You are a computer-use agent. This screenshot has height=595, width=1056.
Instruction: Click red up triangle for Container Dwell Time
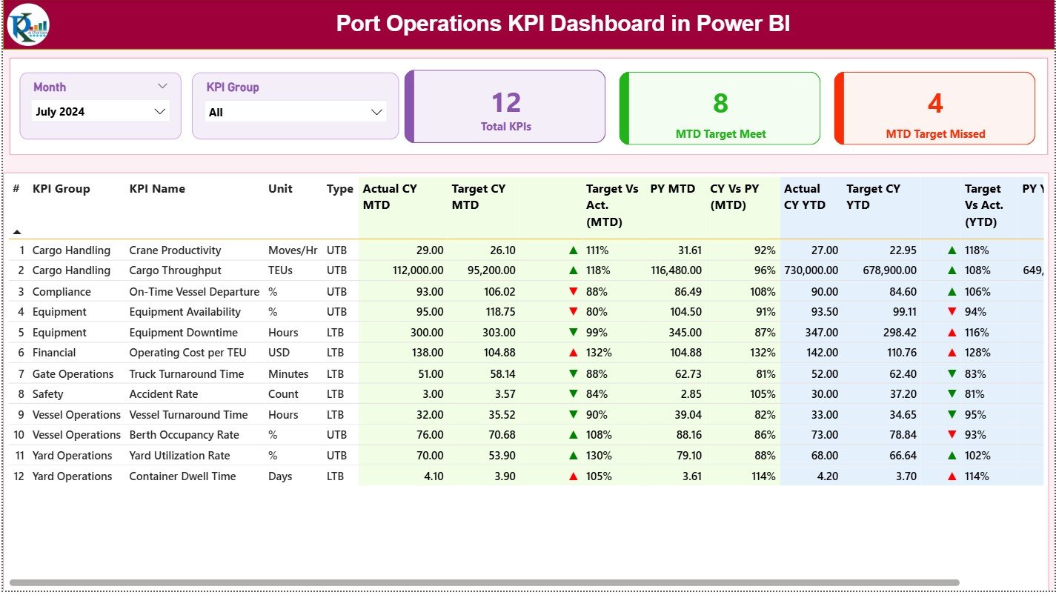pyautogui.click(x=571, y=476)
